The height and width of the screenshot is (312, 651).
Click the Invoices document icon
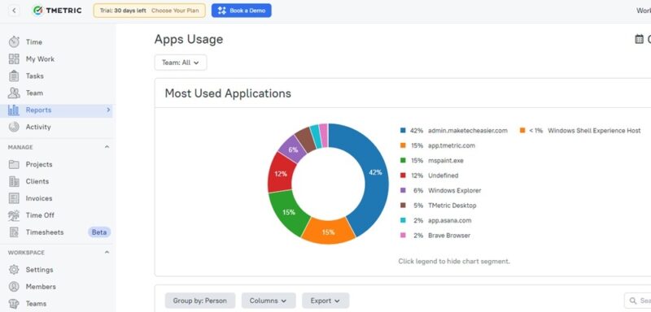pos(14,198)
